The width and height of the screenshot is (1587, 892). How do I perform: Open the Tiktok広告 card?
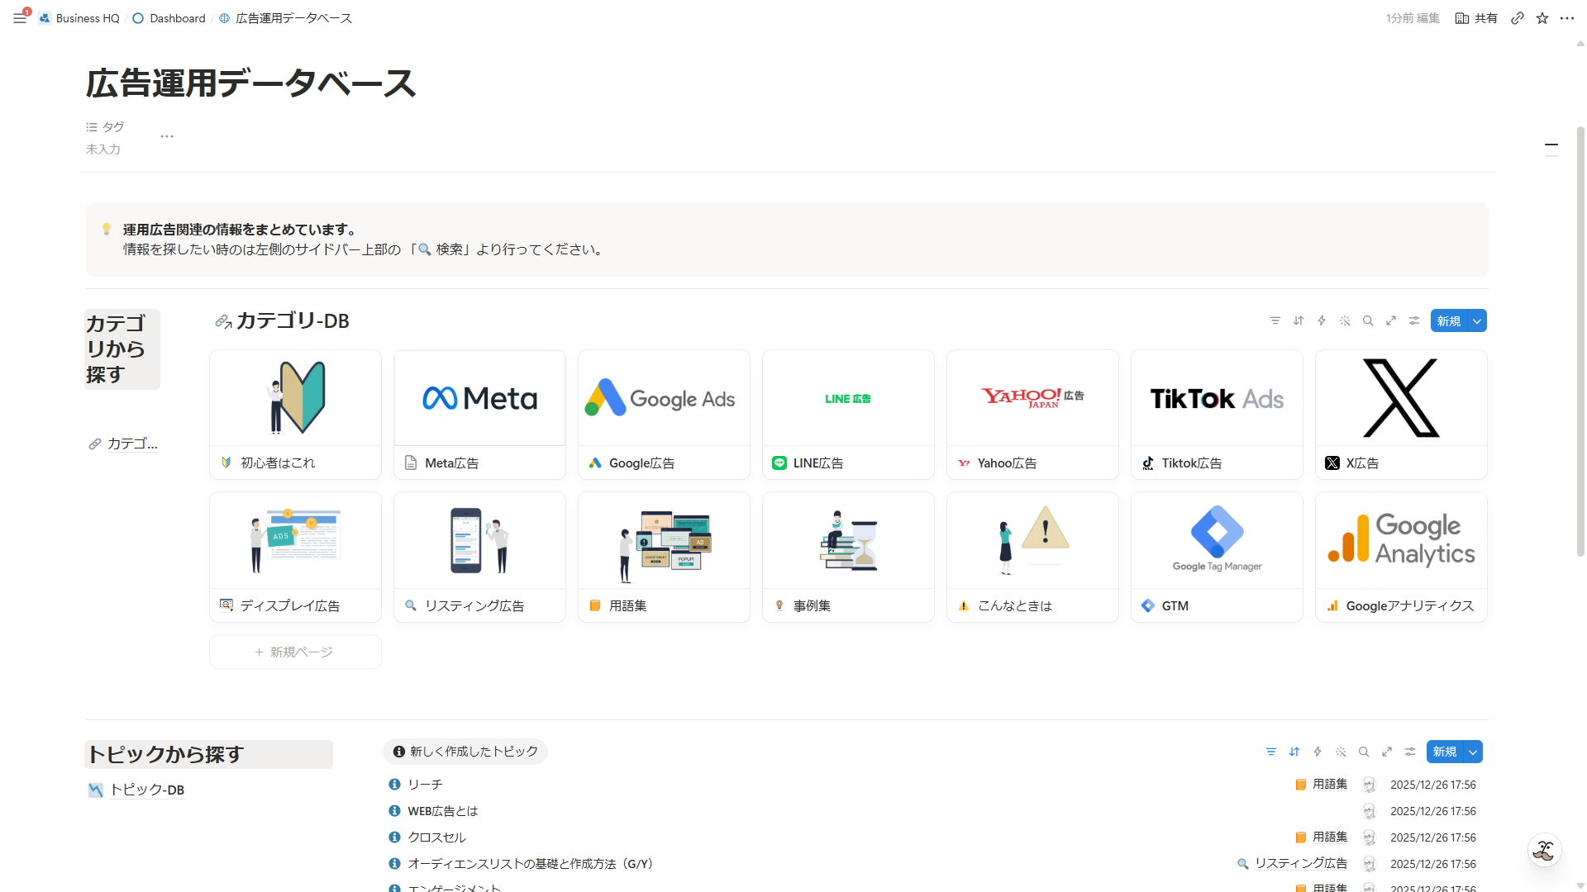coord(1217,415)
